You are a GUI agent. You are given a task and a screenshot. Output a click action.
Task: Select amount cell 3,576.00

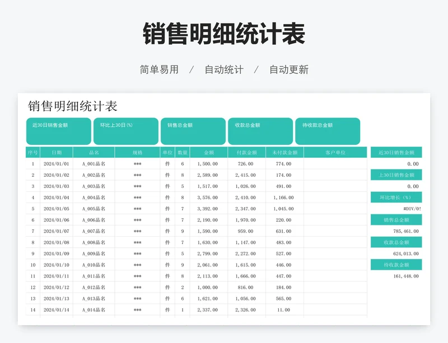[x=208, y=198]
